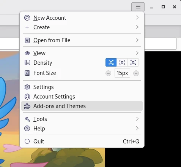Expand the Help chevron arrow
This screenshot has height=167, width=181.
(137, 128)
